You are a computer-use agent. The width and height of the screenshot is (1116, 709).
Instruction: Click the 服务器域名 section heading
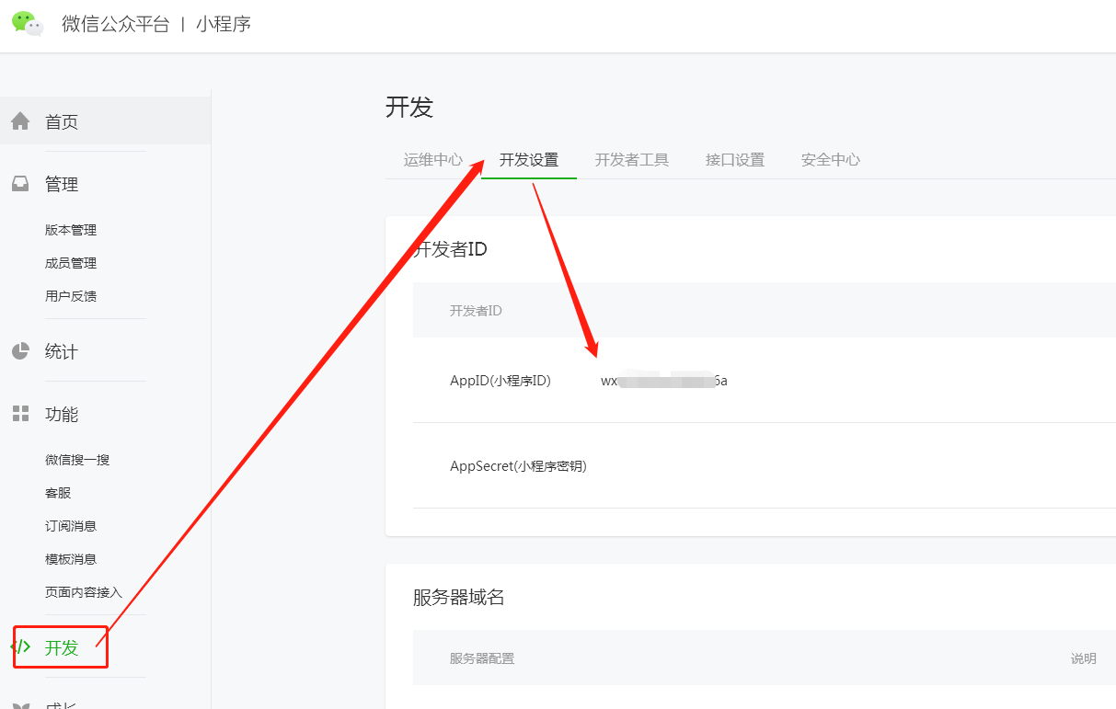pyautogui.click(x=459, y=598)
